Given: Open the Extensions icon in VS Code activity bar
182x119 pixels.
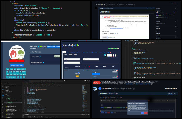Looking at the screenshot, I should tap(2, 95).
